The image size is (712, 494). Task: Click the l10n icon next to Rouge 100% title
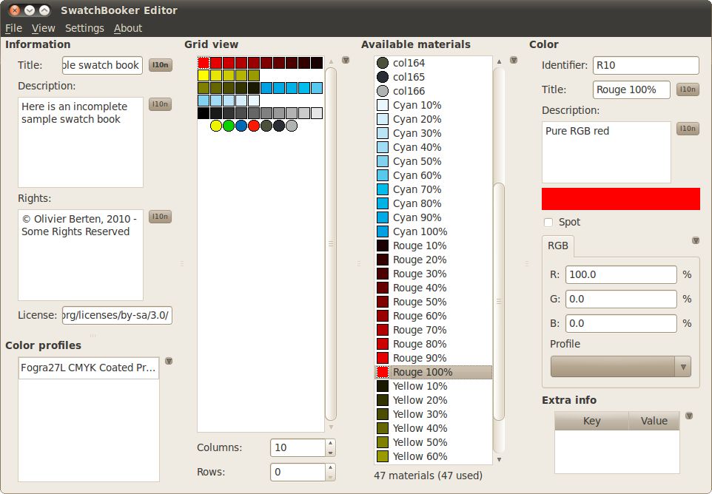[688, 89]
